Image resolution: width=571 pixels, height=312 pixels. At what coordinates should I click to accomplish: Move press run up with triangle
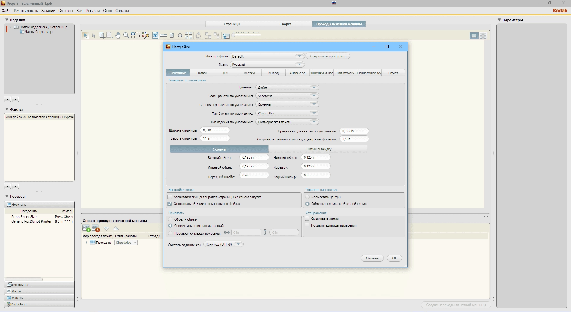(x=116, y=228)
